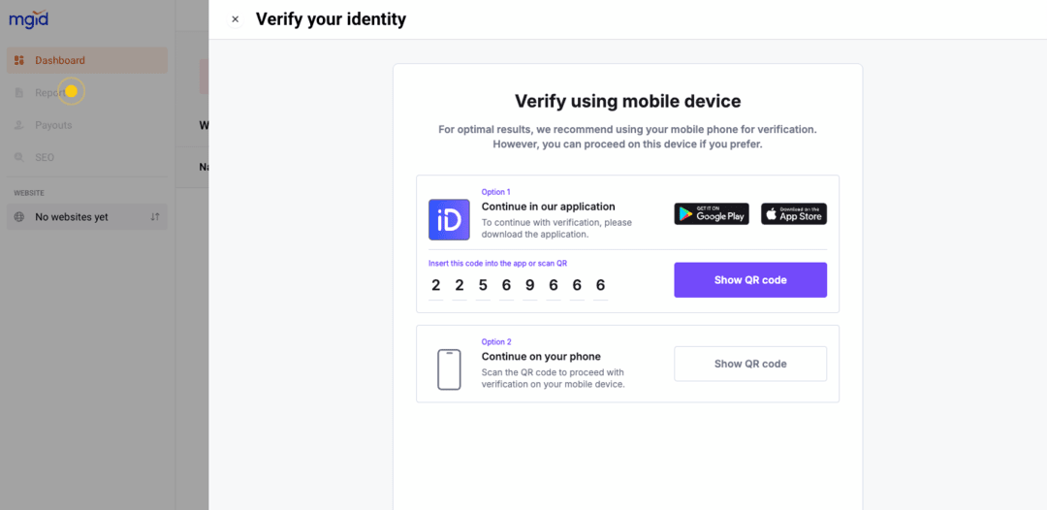The width and height of the screenshot is (1047, 510).
Task: Go to the Dashboard menu item
Action: [x=60, y=60]
